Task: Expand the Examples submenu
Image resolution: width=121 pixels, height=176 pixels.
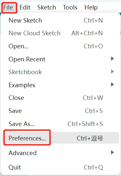Action: pos(60,85)
